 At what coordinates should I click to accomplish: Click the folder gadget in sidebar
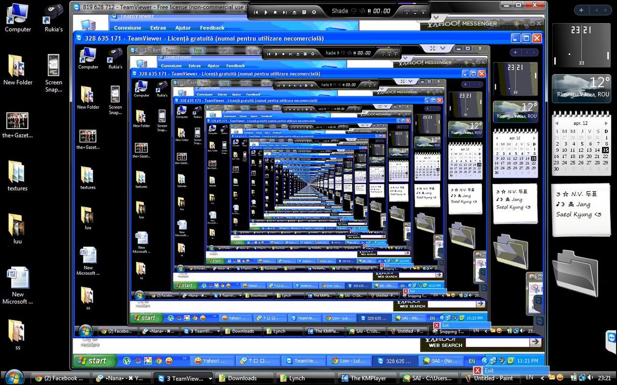point(576,273)
